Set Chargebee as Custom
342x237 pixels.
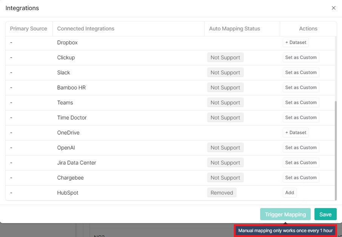[x=301, y=178]
